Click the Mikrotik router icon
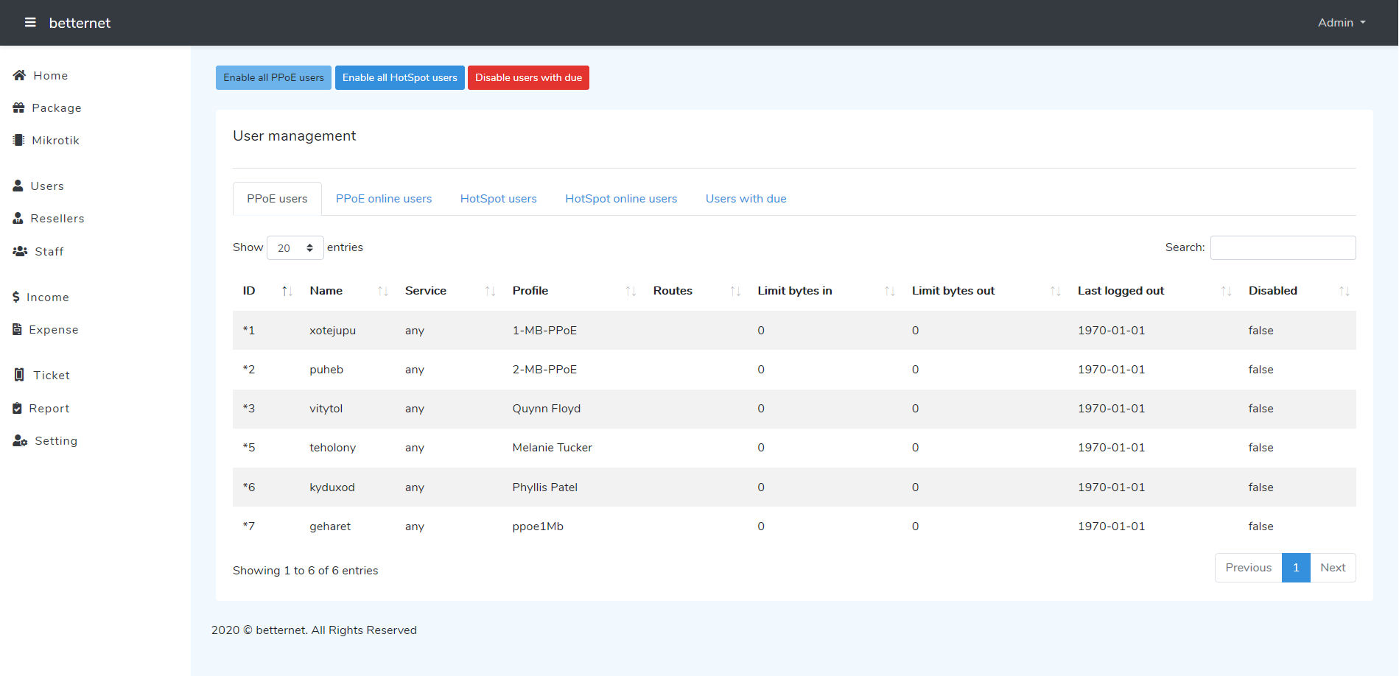Viewport: 1399px width, 676px height. point(18,140)
